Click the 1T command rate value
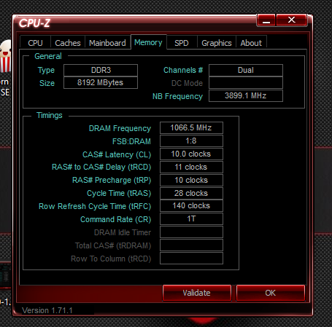332x327 pixels. coord(191,219)
